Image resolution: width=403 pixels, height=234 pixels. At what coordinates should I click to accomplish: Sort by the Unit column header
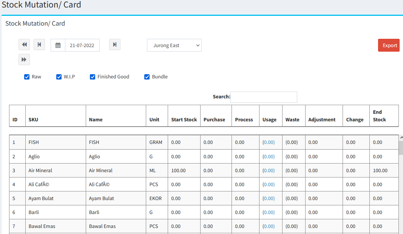157,116
